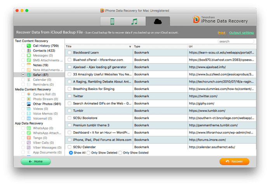This screenshot has width=270, height=187.
Task: Tick the Tumblr bookmark row checkbox
Action: tap(70, 111)
